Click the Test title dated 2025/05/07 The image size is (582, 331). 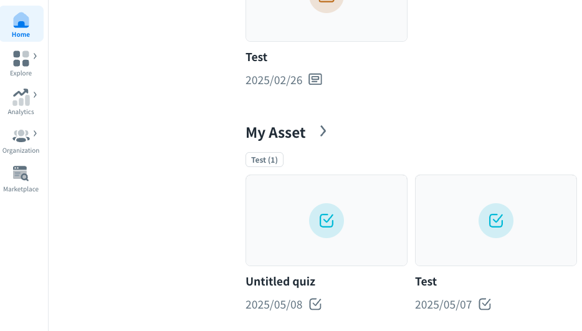point(426,282)
